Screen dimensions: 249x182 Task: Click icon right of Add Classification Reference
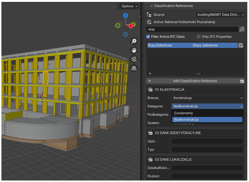click(242, 81)
